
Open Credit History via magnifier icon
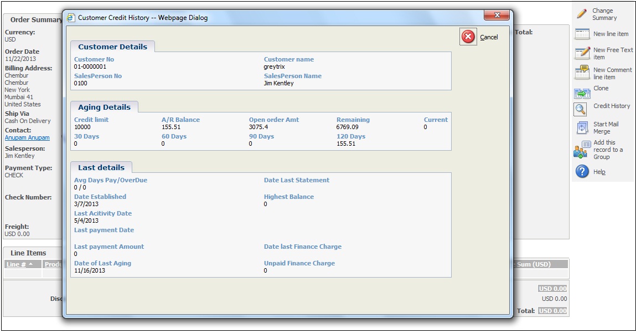pyautogui.click(x=580, y=109)
